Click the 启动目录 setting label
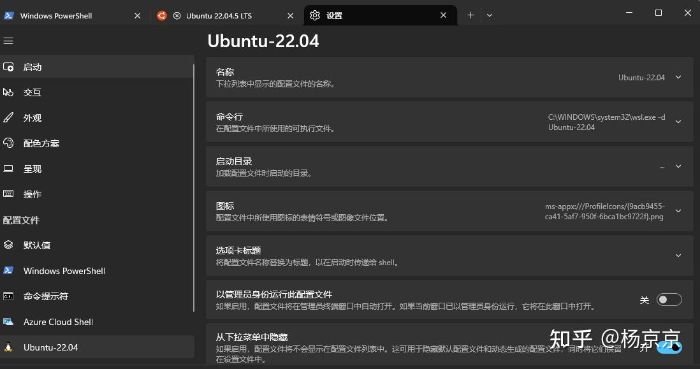 234,161
